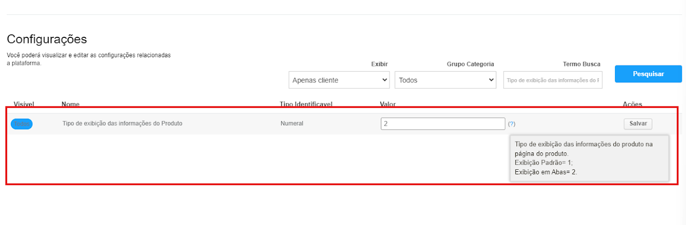The height and width of the screenshot is (225, 686).
Task: Click the Termo Busca label
Action: pos(581,64)
